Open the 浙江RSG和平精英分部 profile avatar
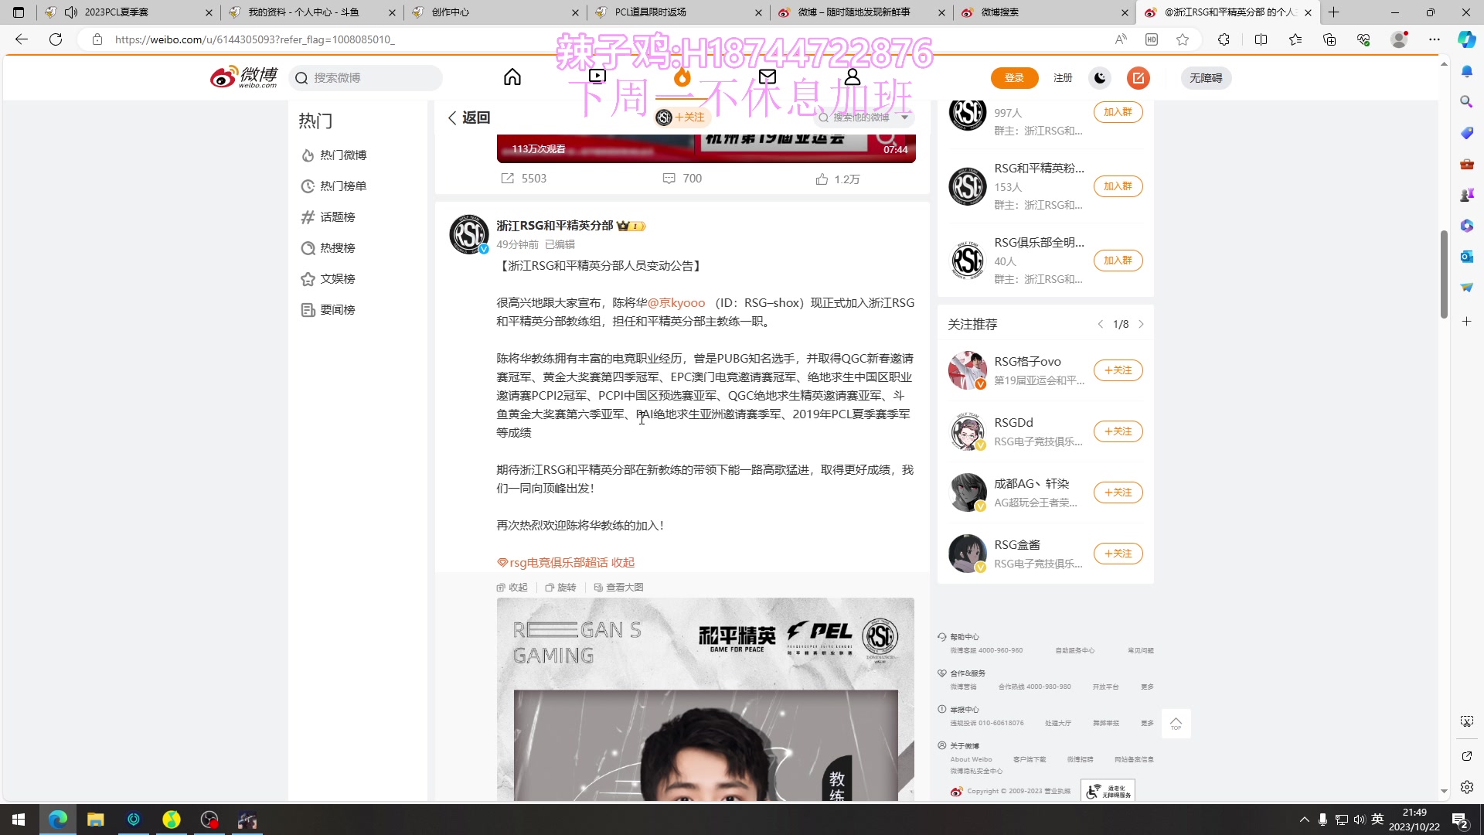Image resolution: width=1484 pixels, height=835 pixels. [x=468, y=234]
